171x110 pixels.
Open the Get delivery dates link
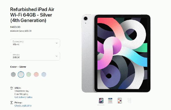pyautogui.click(x=23, y=97)
